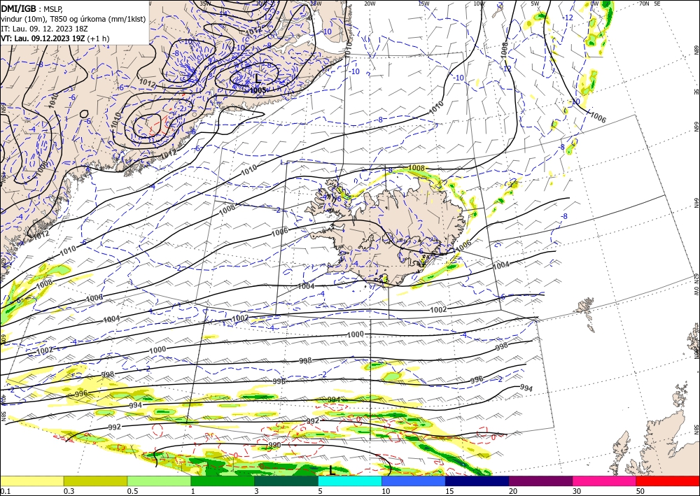The height and width of the screenshot is (496, 700).
Task: Select the cyan 5–10 legend swatch
Action: pos(350,481)
